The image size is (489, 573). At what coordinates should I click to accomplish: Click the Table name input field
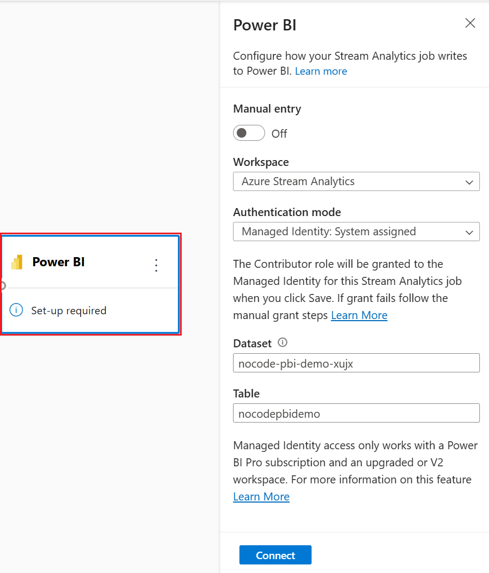[356, 413]
